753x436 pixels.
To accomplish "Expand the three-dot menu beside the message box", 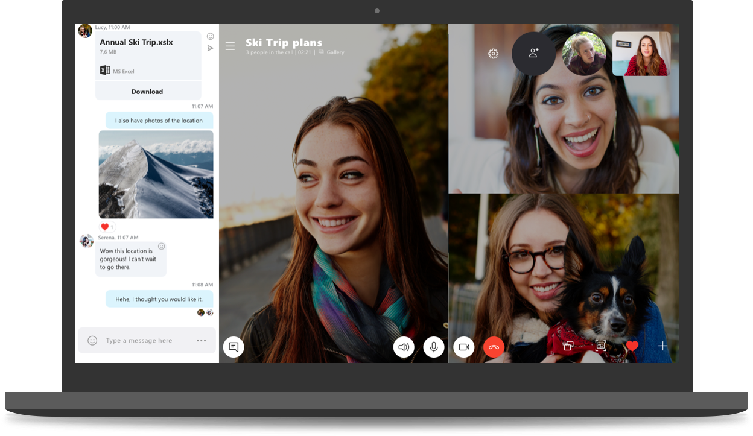I will coord(200,340).
